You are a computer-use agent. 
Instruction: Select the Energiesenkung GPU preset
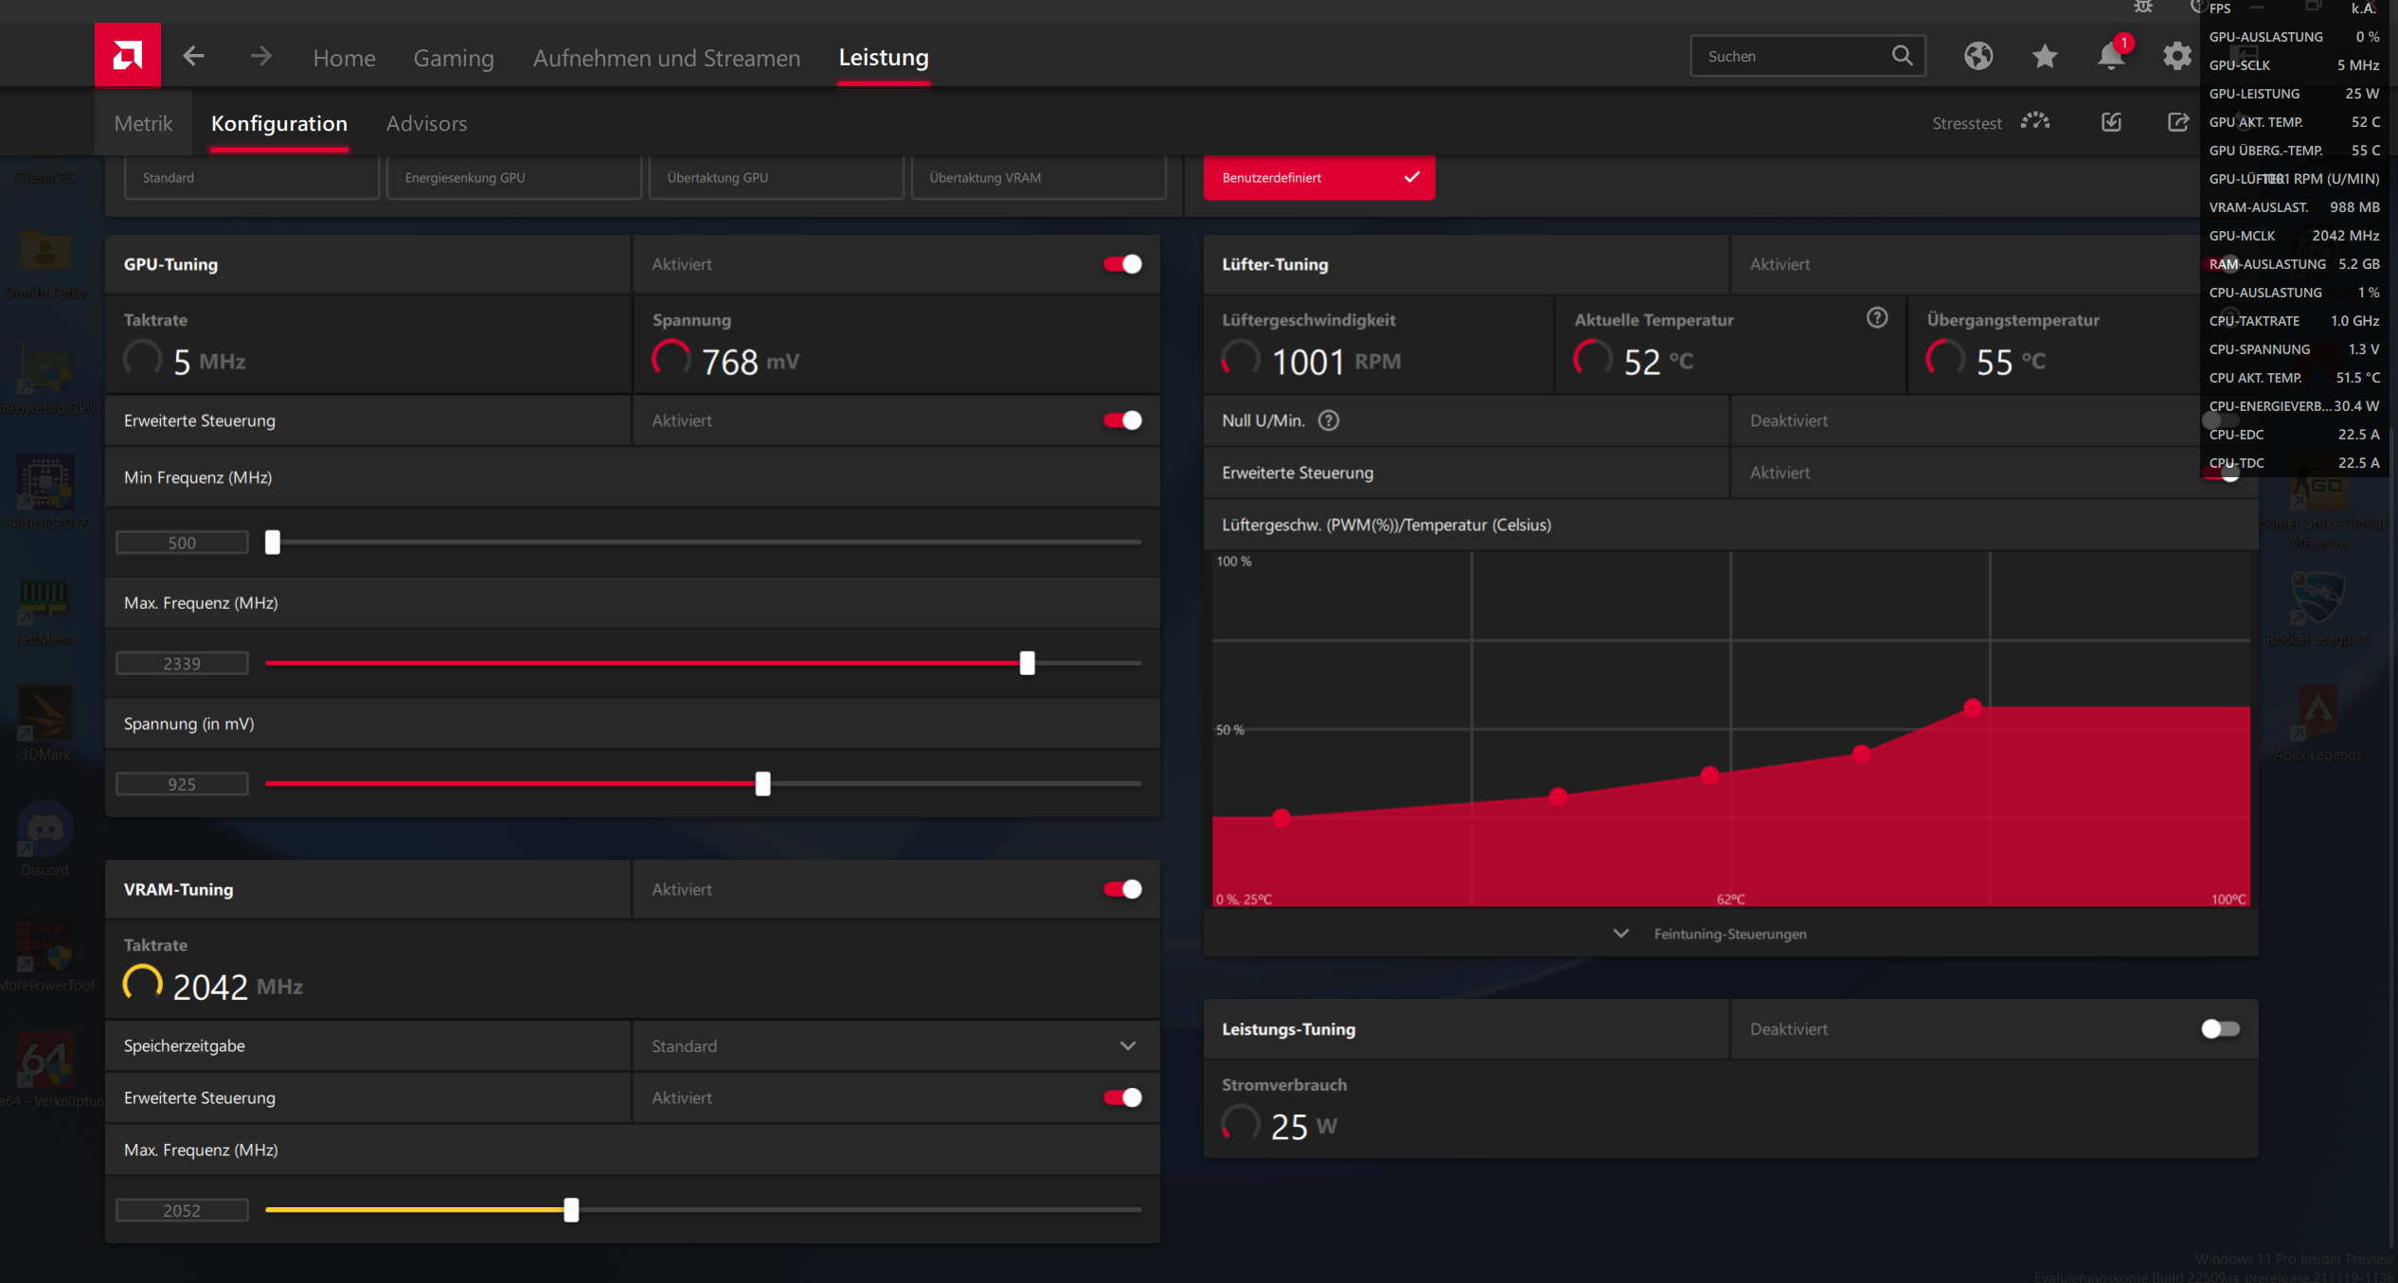[512, 178]
